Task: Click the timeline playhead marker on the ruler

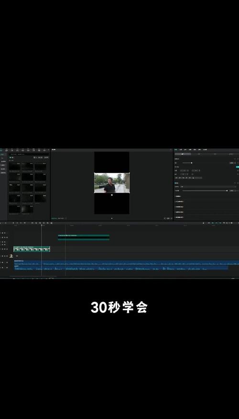Action: click(x=41, y=225)
